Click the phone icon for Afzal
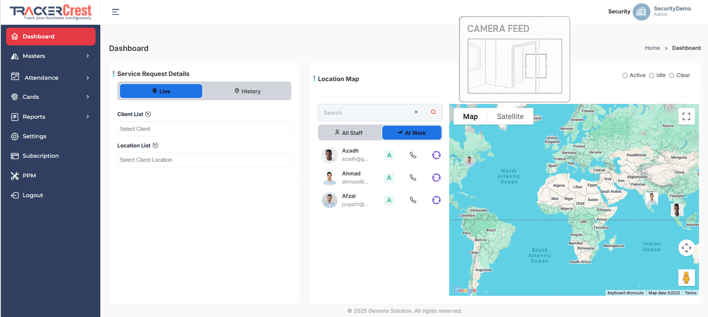The height and width of the screenshot is (317, 708). pyautogui.click(x=413, y=200)
